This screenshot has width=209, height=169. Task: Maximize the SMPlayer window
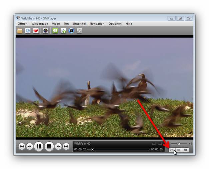180,18
